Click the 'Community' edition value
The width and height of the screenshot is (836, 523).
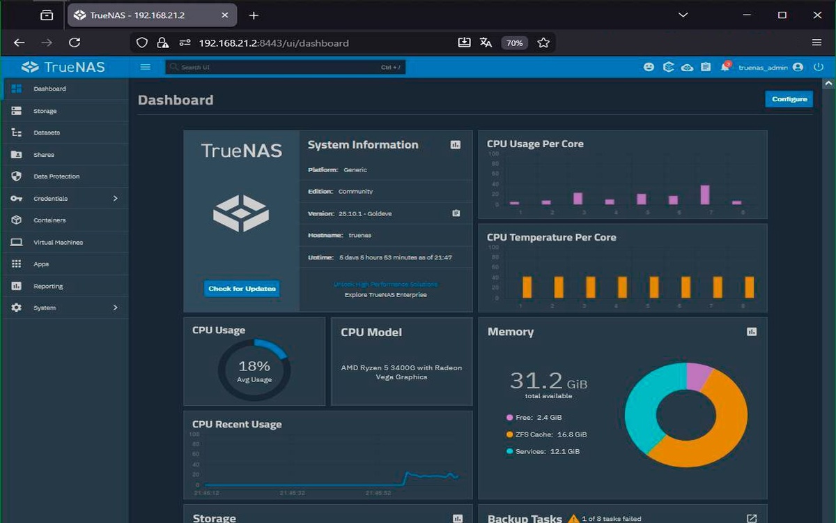(355, 191)
